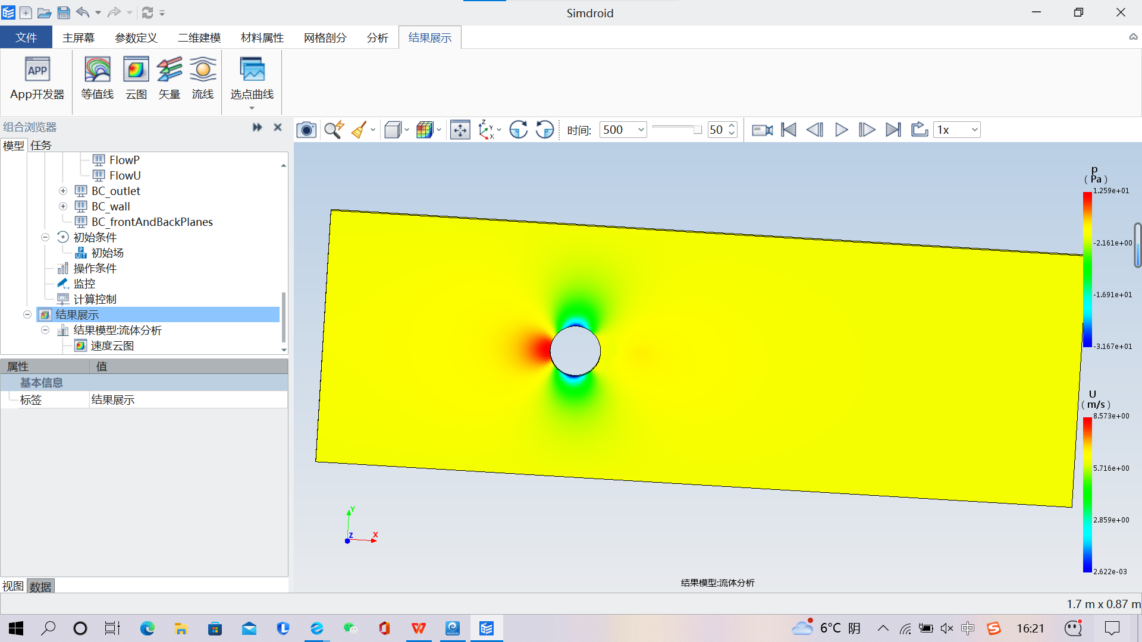1142x642 pixels.
Task: Click the quick zoom magnifier icon
Action: click(x=334, y=130)
